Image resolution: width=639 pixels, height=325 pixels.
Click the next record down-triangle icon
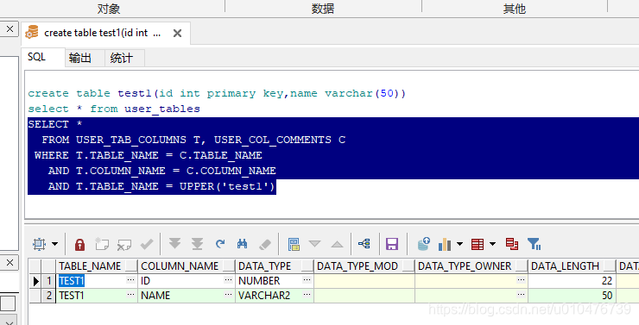click(314, 244)
